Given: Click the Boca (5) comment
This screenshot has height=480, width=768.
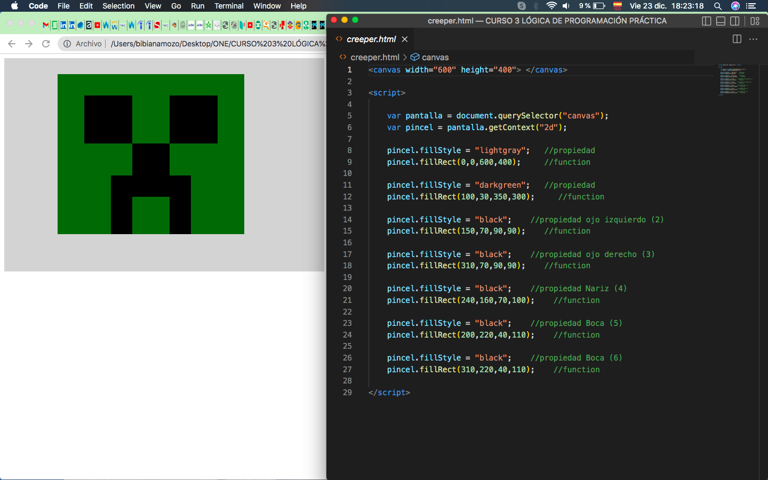Looking at the screenshot, I should point(576,323).
